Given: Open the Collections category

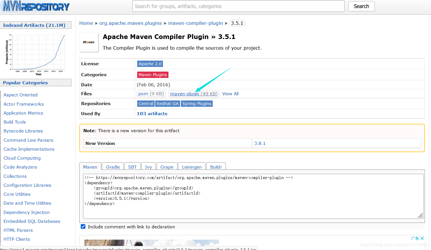Looking at the screenshot, I should pyautogui.click(x=15, y=176).
